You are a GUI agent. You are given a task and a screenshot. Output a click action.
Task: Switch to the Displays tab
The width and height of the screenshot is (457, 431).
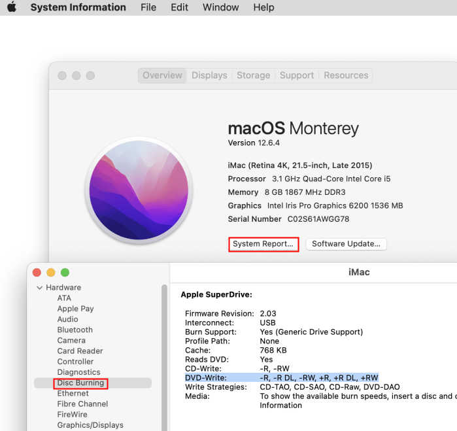pyautogui.click(x=209, y=75)
